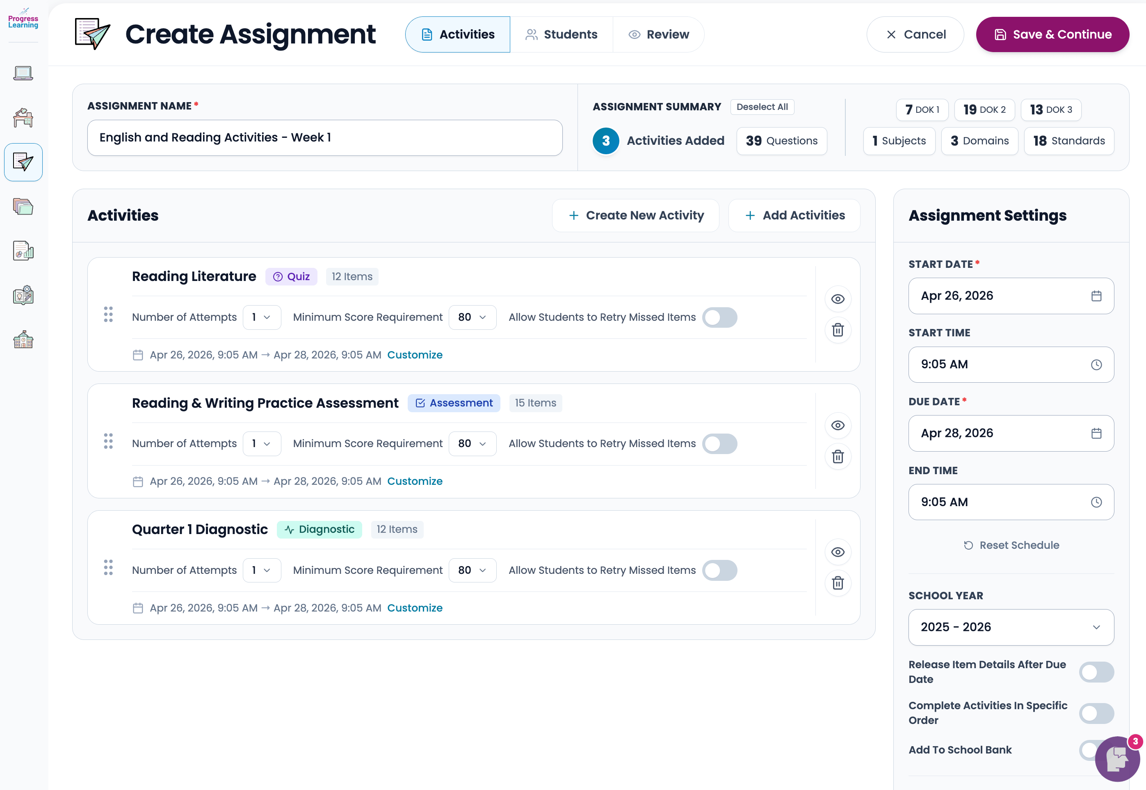Screen dimensions: 1146x790
Task: Allow retry of missed items for Reading Literature
Action: [x=720, y=317]
